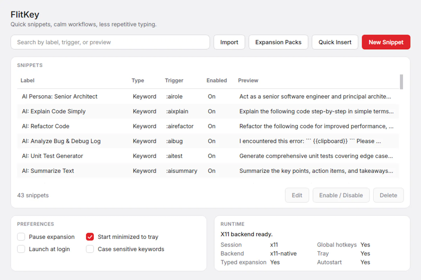Select the AI Persona: Senior Architect row
Screen dimensions: 421x280
(x=208, y=97)
